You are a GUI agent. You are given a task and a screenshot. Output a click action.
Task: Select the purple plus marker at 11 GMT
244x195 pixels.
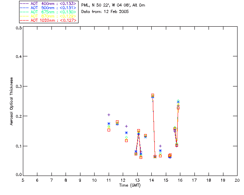click(109, 115)
